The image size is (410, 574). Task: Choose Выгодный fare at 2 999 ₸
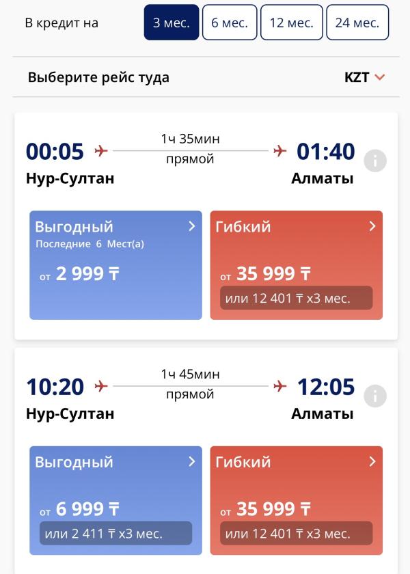tap(115, 273)
